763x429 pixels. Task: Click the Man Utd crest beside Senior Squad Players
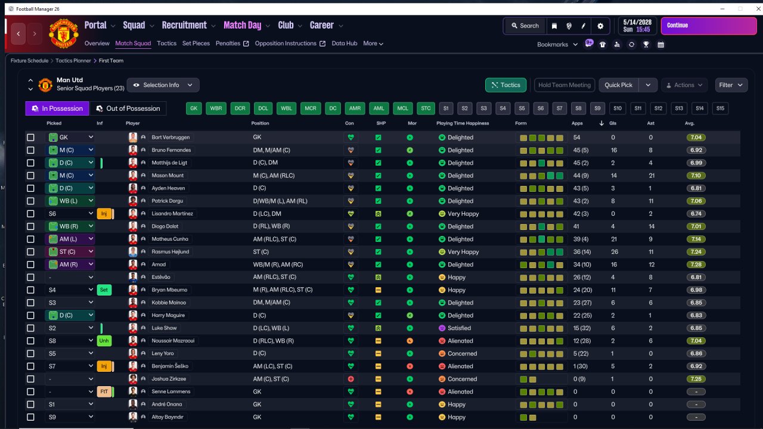point(45,85)
